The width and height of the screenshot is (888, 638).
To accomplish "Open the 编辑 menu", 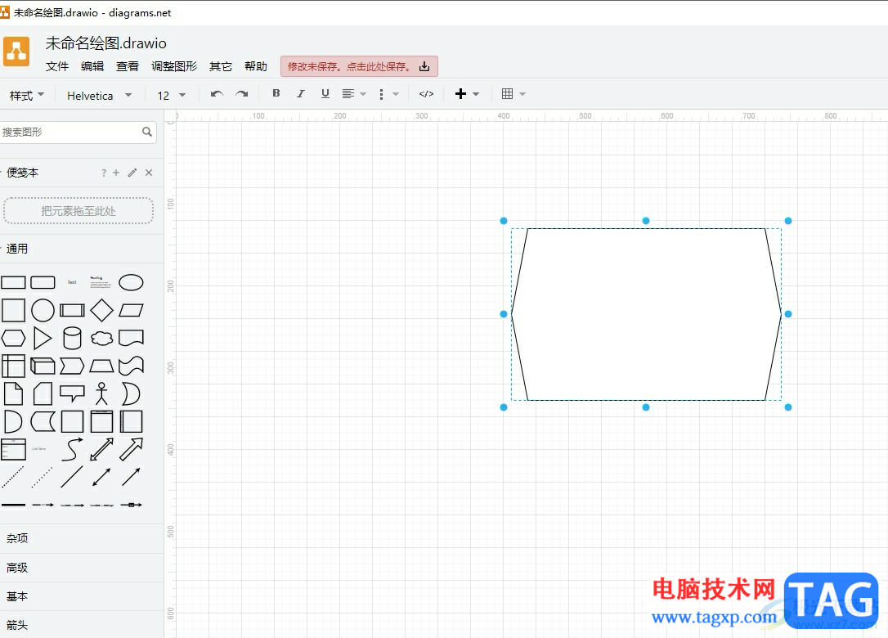I will (x=92, y=66).
